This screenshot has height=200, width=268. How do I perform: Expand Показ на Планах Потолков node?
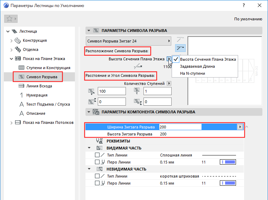click(12, 123)
